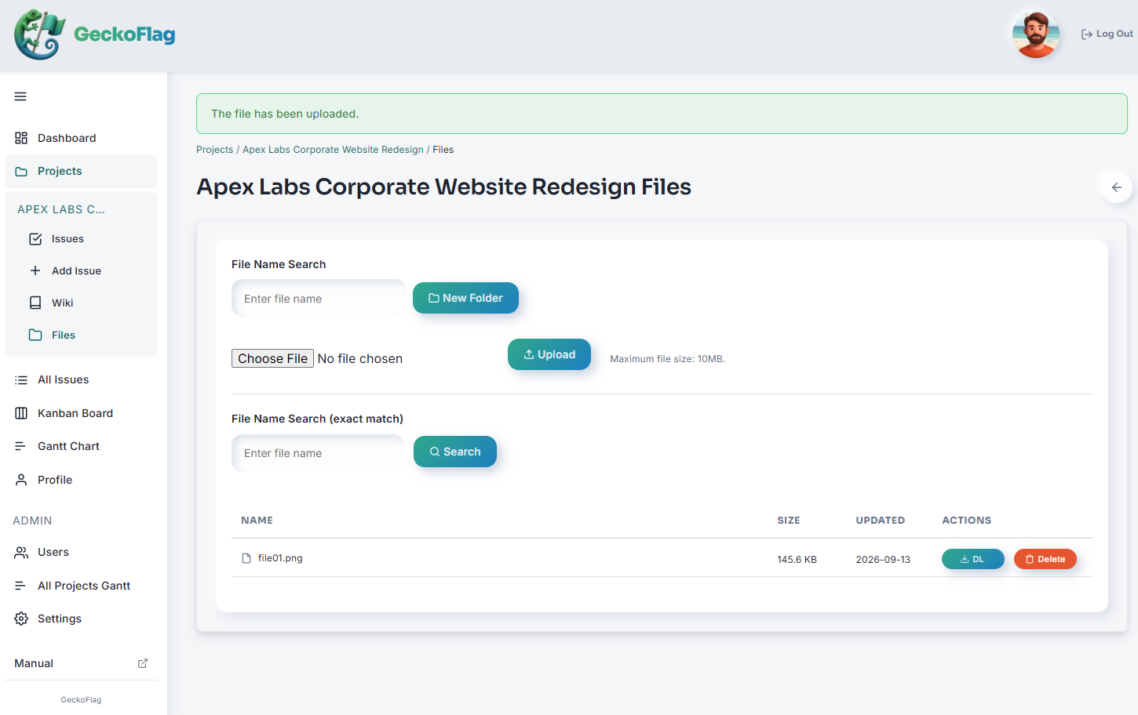Click the GeckoFlag gecko logo
Screen dimensions: 1138x715
click(x=39, y=34)
